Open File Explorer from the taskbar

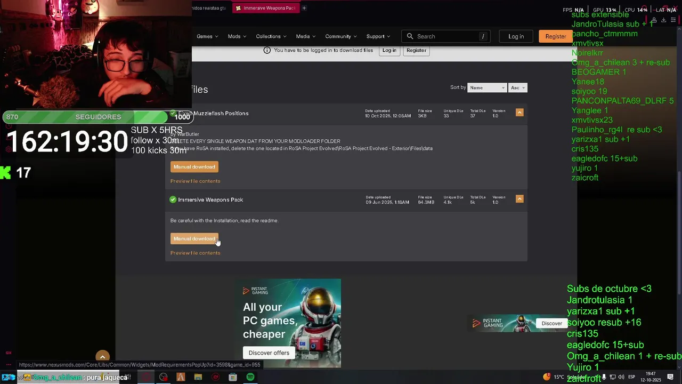point(198,377)
